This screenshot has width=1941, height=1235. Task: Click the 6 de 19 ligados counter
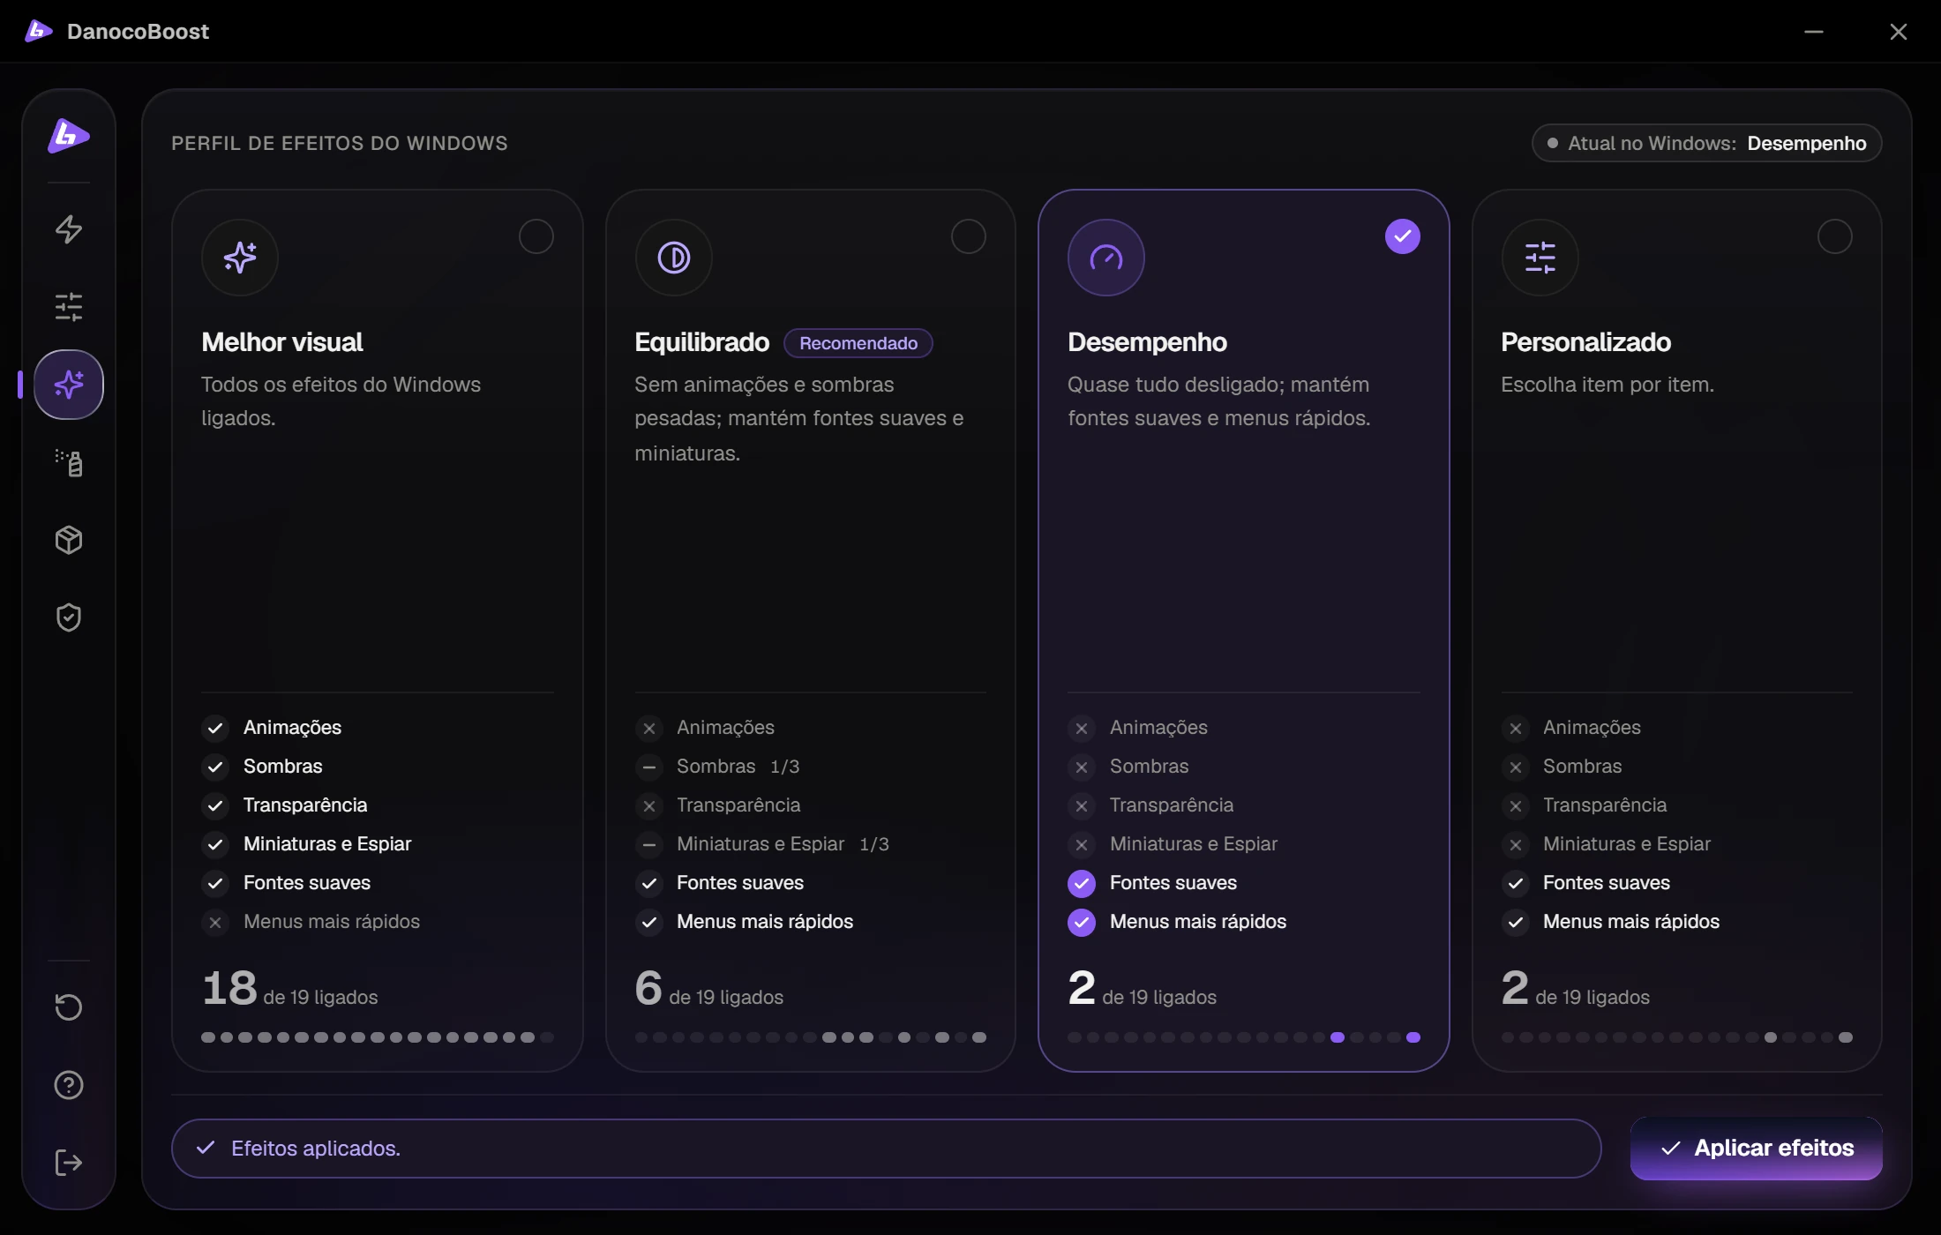pyautogui.click(x=709, y=988)
